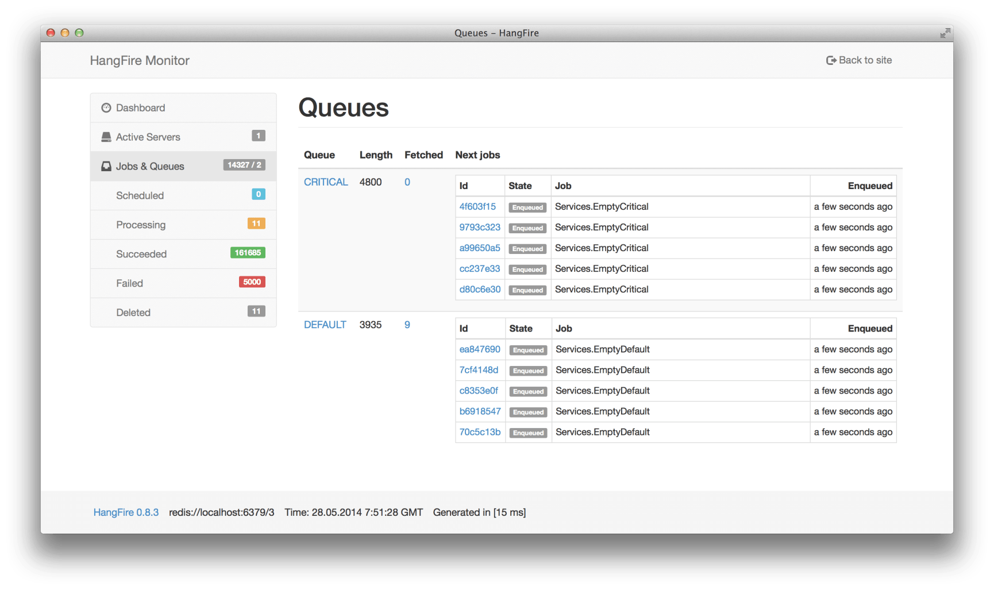The height and width of the screenshot is (590, 994).
Task: Open job 7cf4148d
Action: point(479,370)
